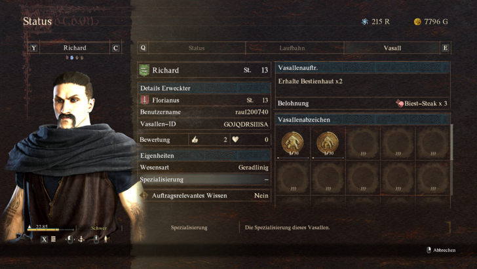Click the badges panel scrollbar
Screen dimensions: 477x269
click(x=451, y=142)
